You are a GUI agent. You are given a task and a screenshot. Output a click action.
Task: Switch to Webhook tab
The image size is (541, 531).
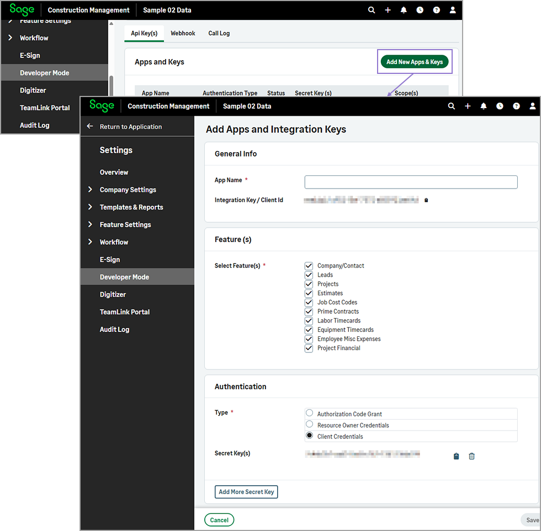coord(183,34)
